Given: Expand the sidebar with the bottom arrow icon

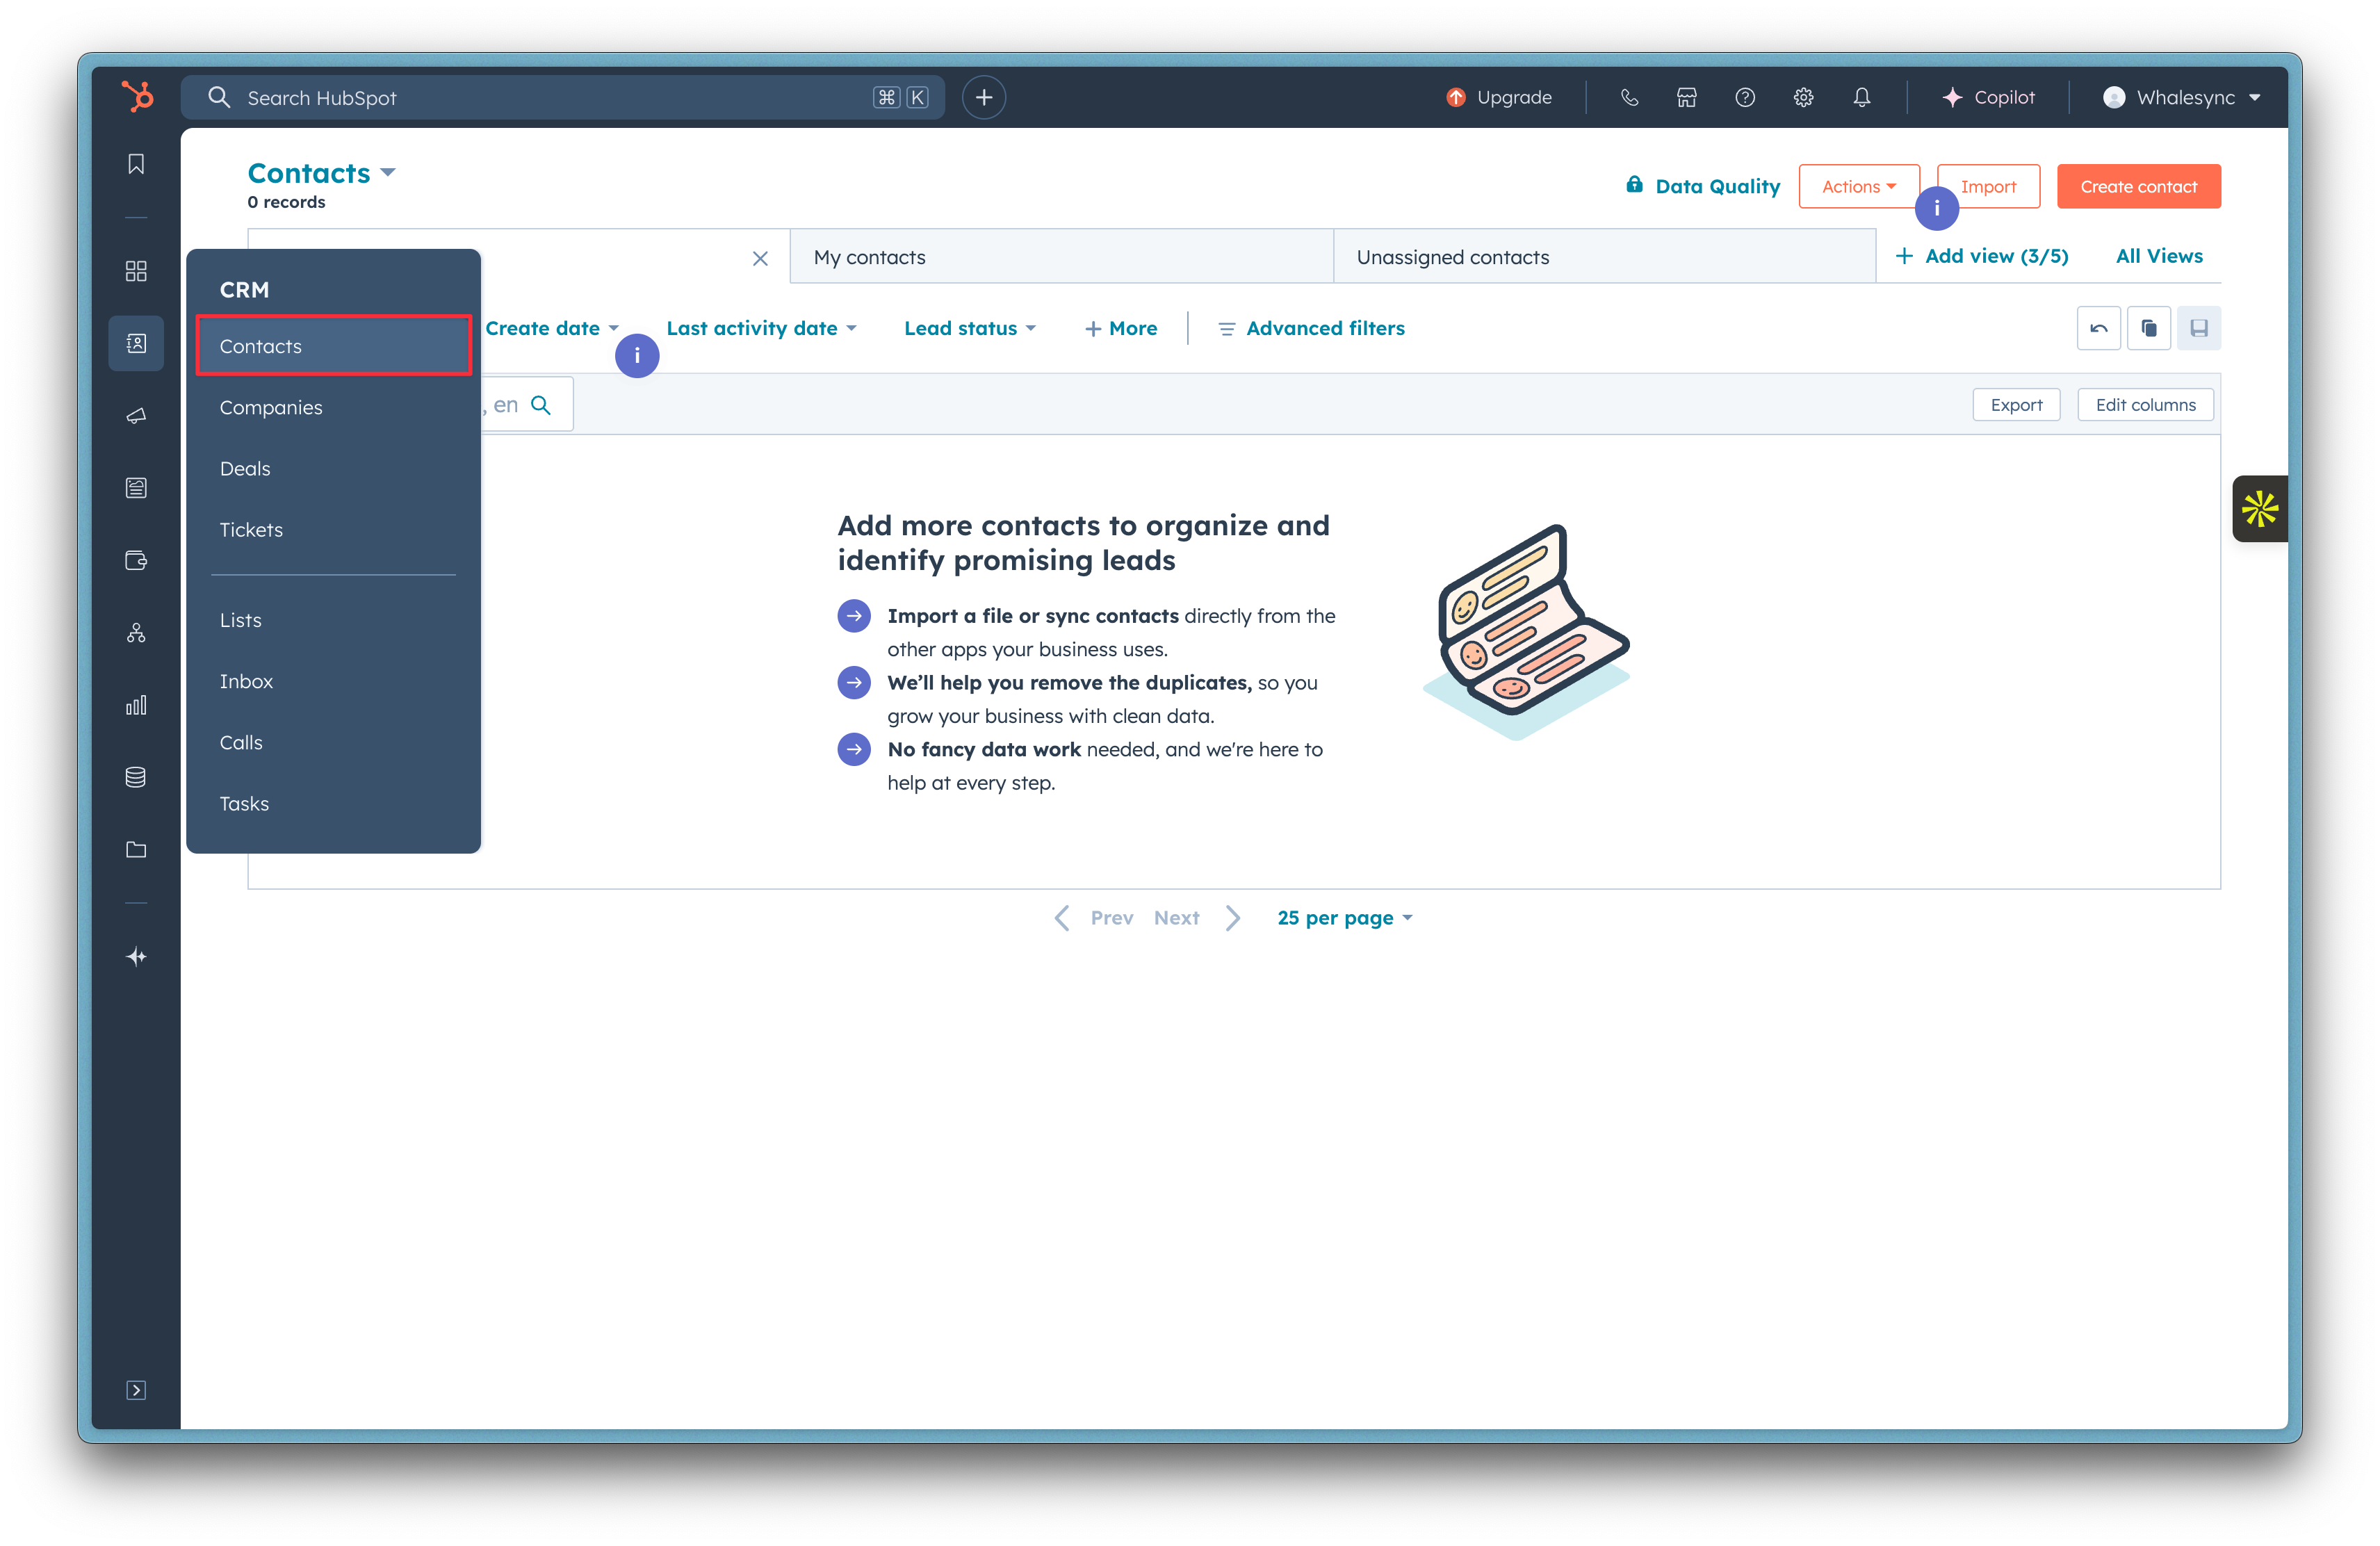Looking at the screenshot, I should coord(136,1390).
